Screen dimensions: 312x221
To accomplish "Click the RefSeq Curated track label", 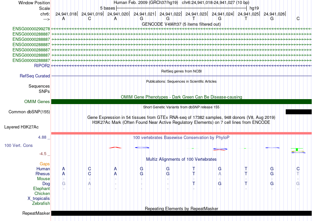I will tap(35, 76).
